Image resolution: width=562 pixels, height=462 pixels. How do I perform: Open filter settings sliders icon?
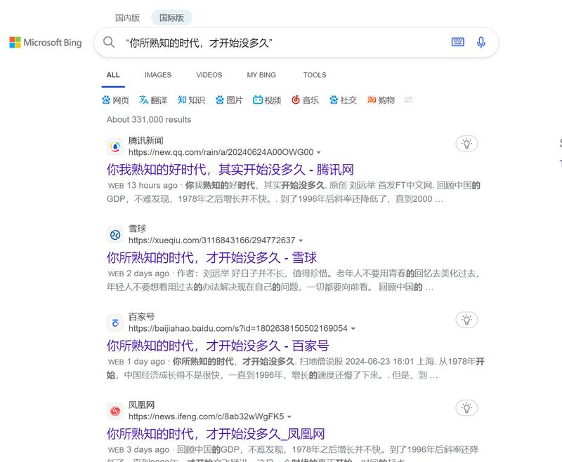pyautogui.click(x=409, y=100)
